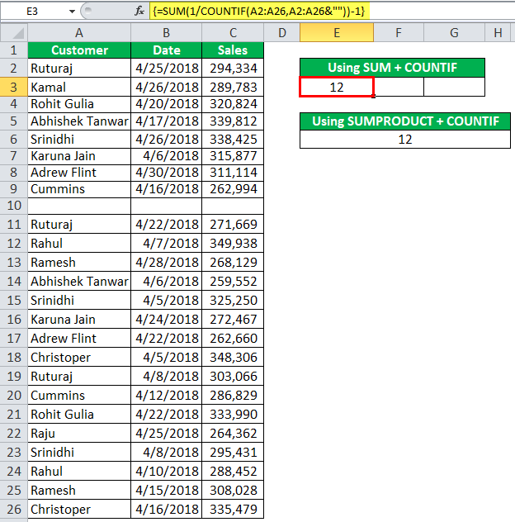The height and width of the screenshot is (522, 515).
Task: Click date 4/15/2018
Action: point(167,490)
